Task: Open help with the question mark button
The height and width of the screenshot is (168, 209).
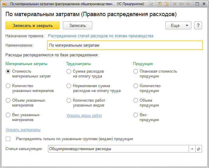Action: (x=198, y=26)
